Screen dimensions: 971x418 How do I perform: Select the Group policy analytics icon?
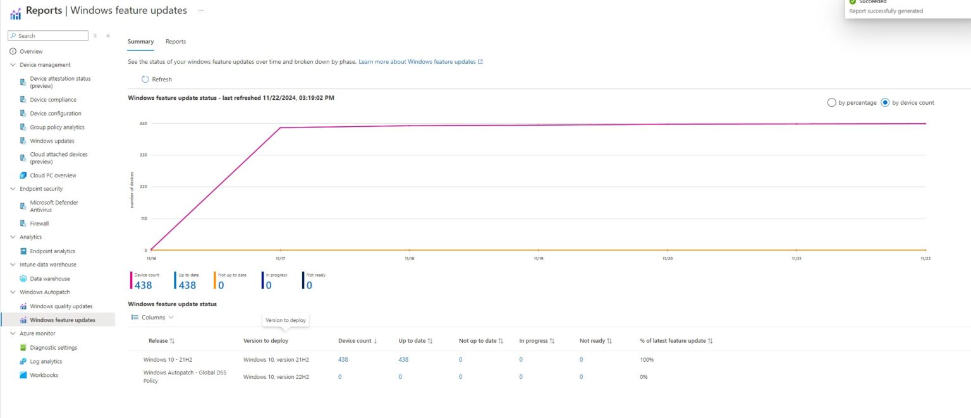pyautogui.click(x=24, y=127)
